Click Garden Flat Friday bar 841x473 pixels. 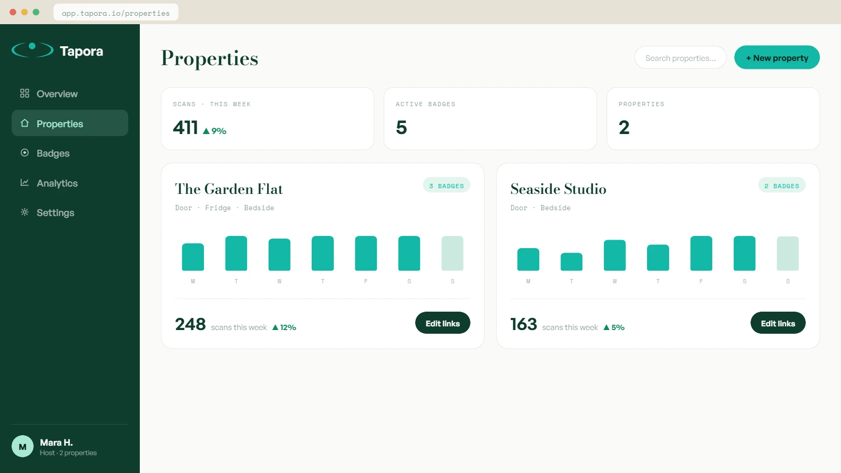(366, 253)
